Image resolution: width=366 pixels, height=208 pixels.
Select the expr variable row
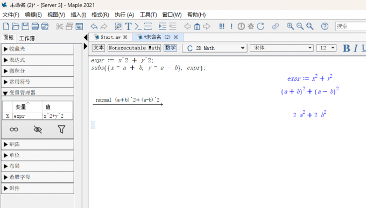click(38, 116)
